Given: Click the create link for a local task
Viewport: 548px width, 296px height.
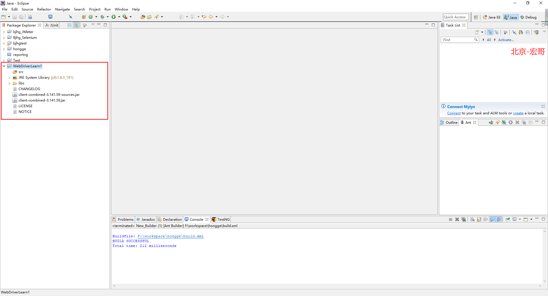Looking at the screenshot, I should click(518, 113).
